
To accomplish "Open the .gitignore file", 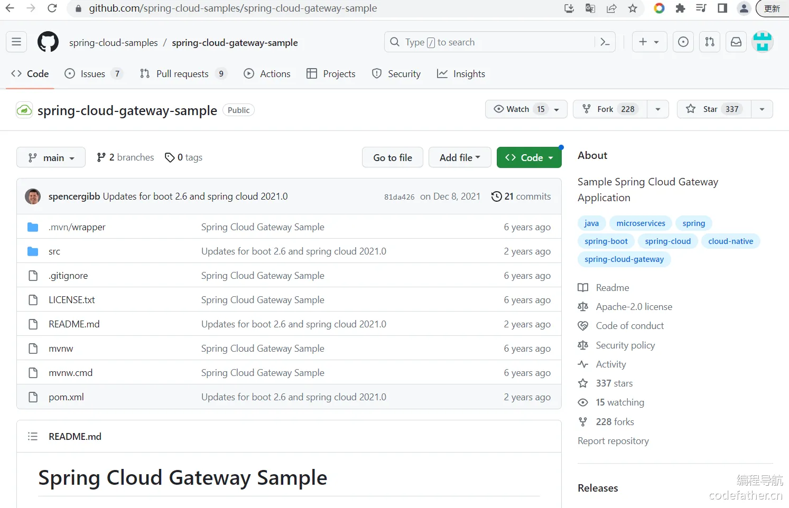I will pos(68,276).
